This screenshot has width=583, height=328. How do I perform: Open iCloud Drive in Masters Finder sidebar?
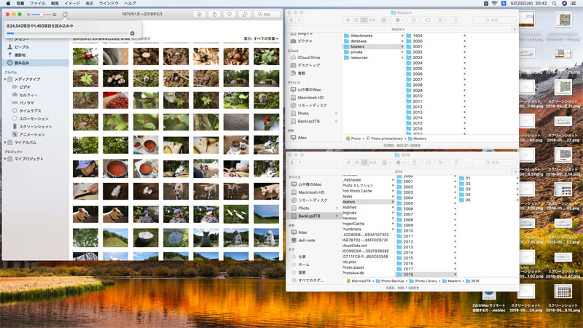pyautogui.click(x=309, y=58)
